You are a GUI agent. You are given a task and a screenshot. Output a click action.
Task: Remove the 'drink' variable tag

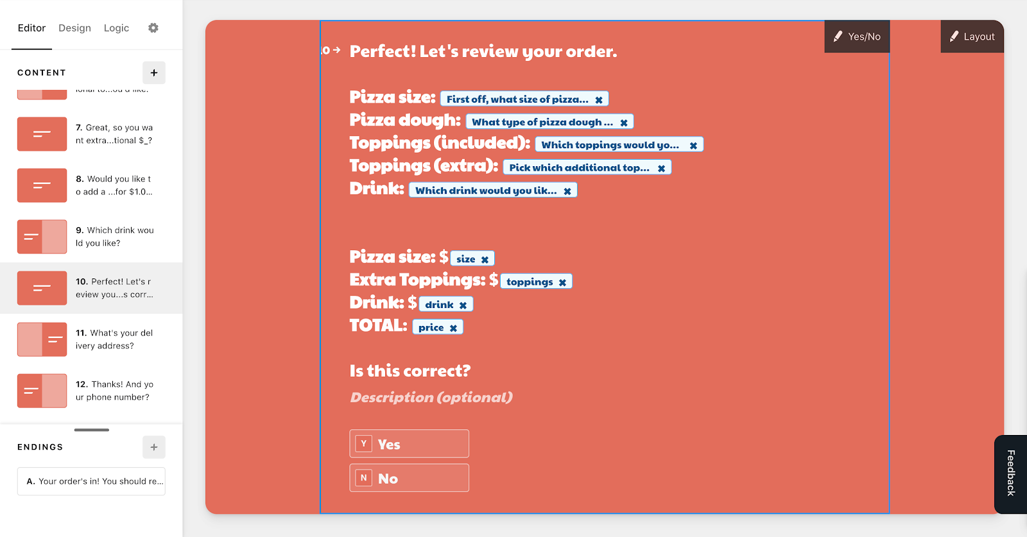463,305
